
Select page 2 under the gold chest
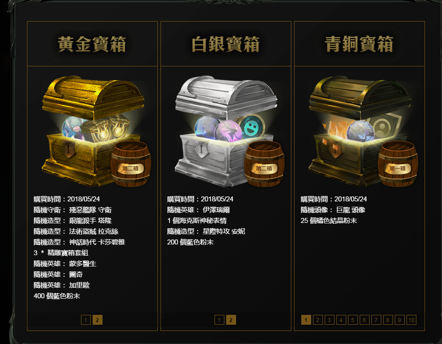pyautogui.click(x=98, y=320)
